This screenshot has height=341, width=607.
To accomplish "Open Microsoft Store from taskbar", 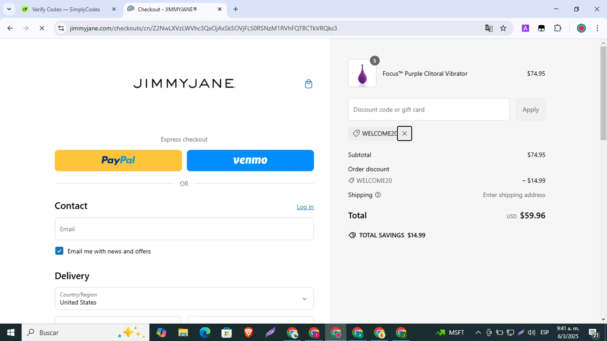I will tap(227, 333).
